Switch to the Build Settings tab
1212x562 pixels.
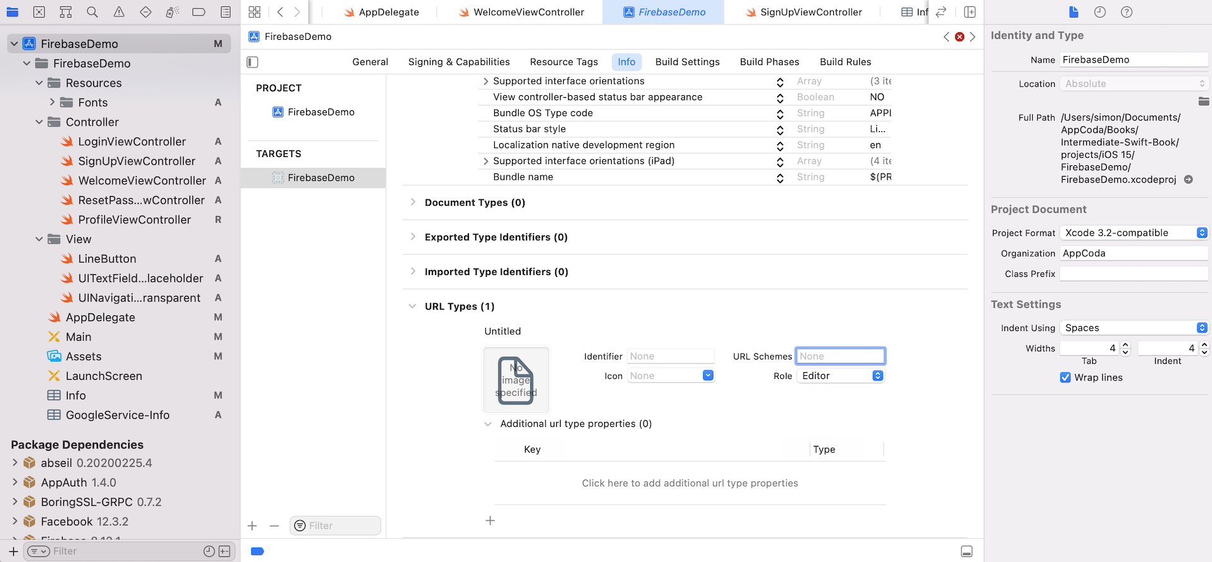point(687,62)
